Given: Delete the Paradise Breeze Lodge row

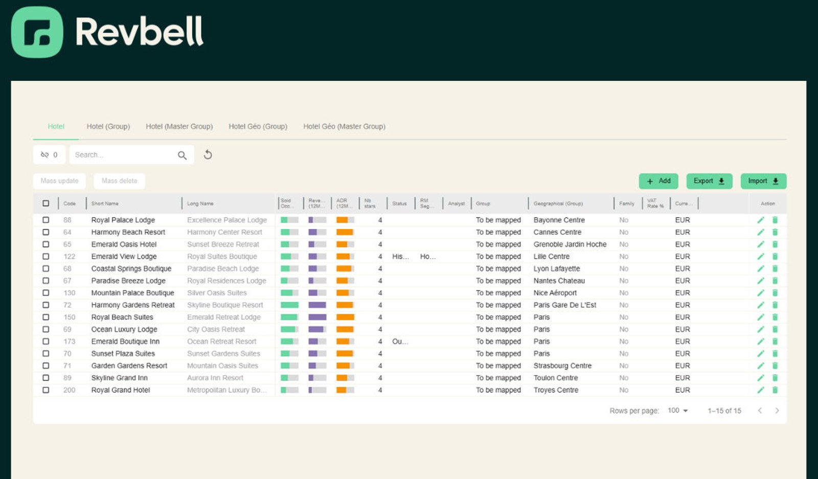Looking at the screenshot, I should pos(775,281).
